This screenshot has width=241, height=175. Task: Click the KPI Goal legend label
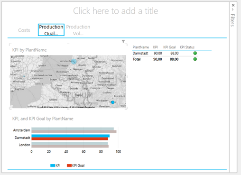tap(78, 166)
